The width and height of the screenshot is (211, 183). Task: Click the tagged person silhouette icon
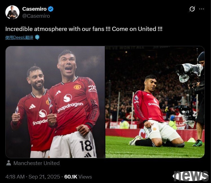click(9, 163)
